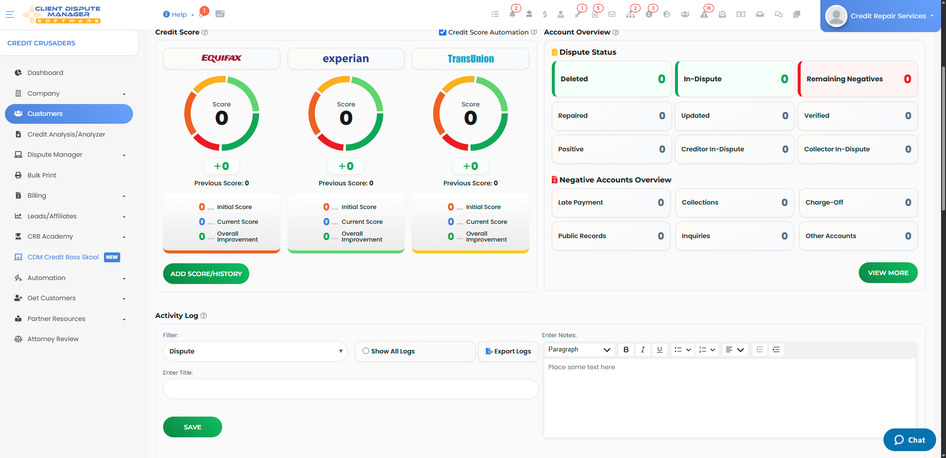Expand the Billing sidebar menu
Image resolution: width=946 pixels, height=458 pixels.
(x=69, y=196)
